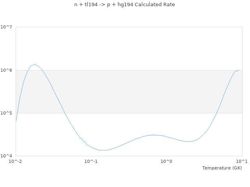Click the 10^0 x-axis tick label
The image size is (250, 187).
(166, 161)
